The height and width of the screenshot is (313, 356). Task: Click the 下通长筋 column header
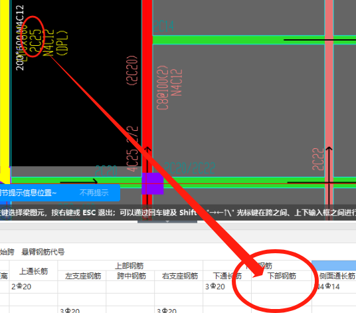click(x=227, y=276)
